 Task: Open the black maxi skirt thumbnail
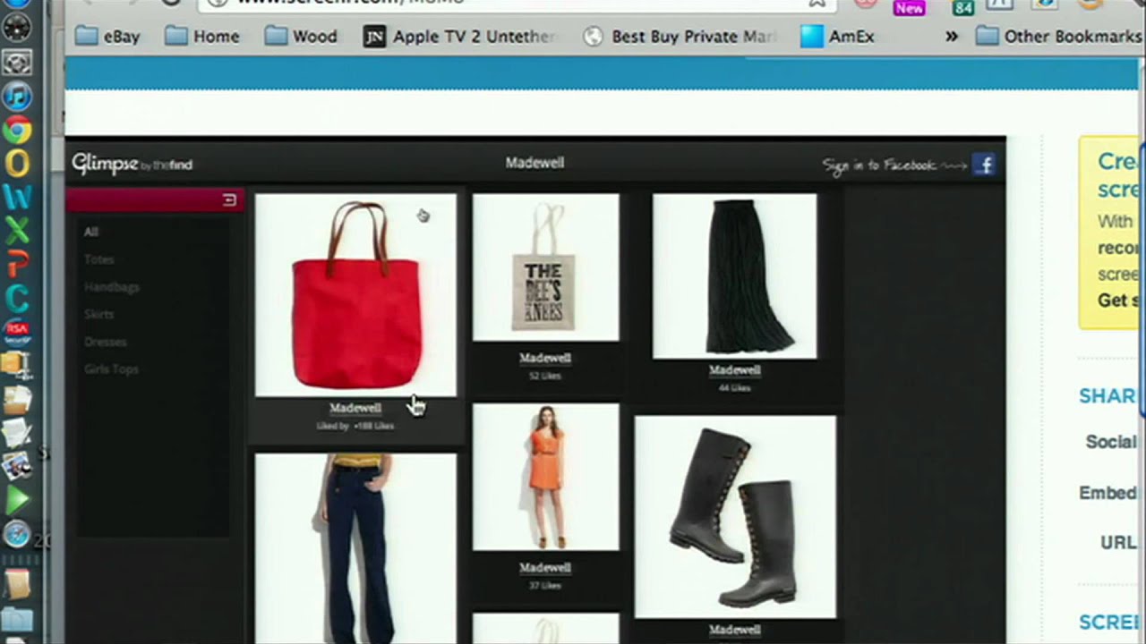pyautogui.click(x=734, y=276)
